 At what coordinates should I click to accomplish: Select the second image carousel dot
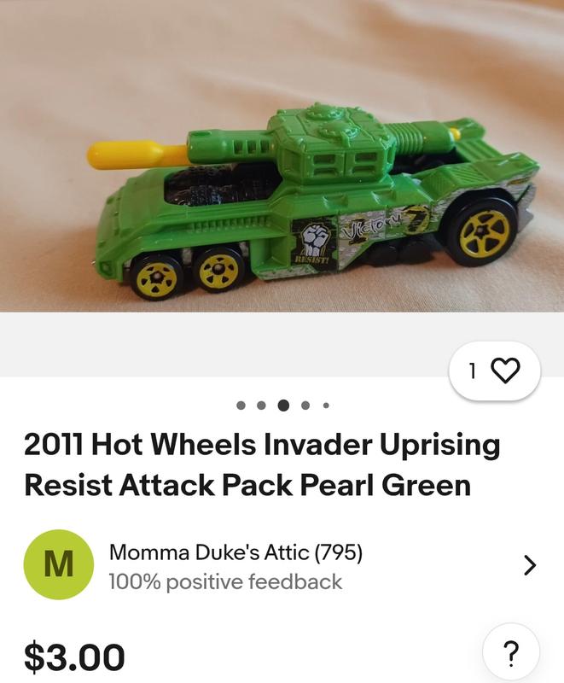pyautogui.click(x=261, y=406)
